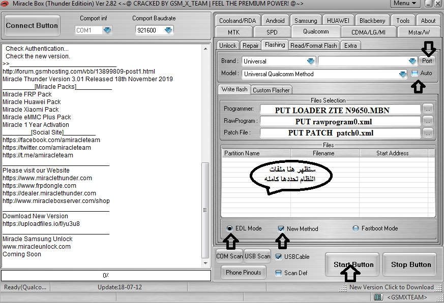
Task: Toggle the USBCable checkbox
Action: (279, 257)
